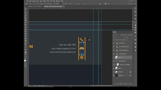Toggle the reference point checkbox
Viewport: 161px width, 90px height.
34,4
